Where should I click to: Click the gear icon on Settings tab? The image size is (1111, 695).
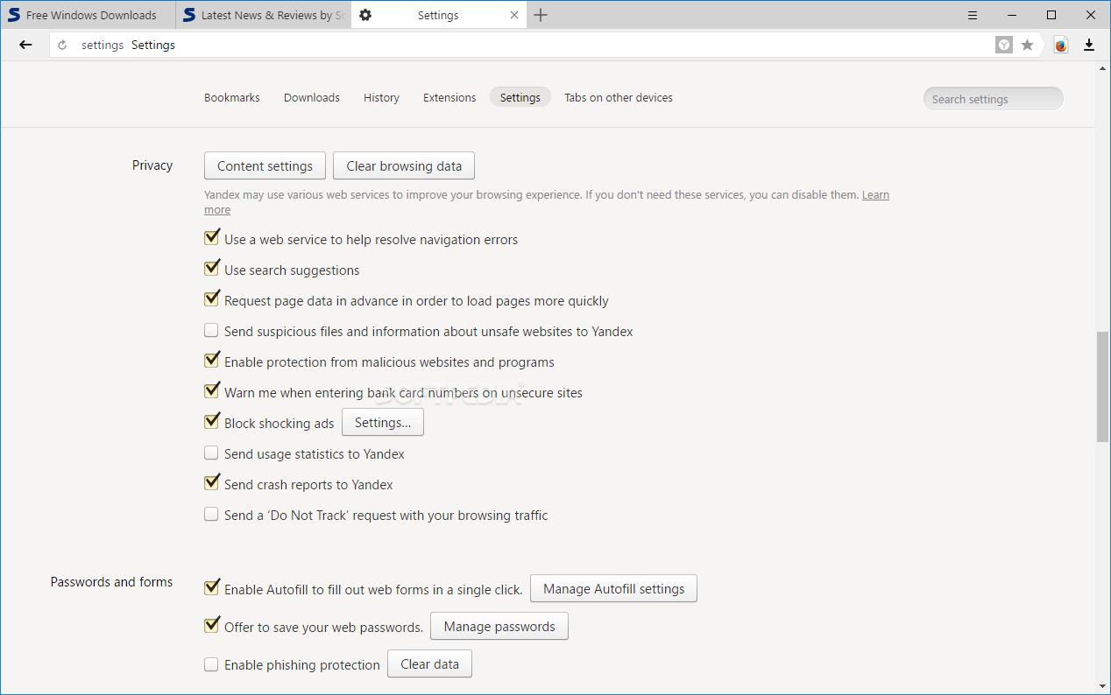point(365,15)
